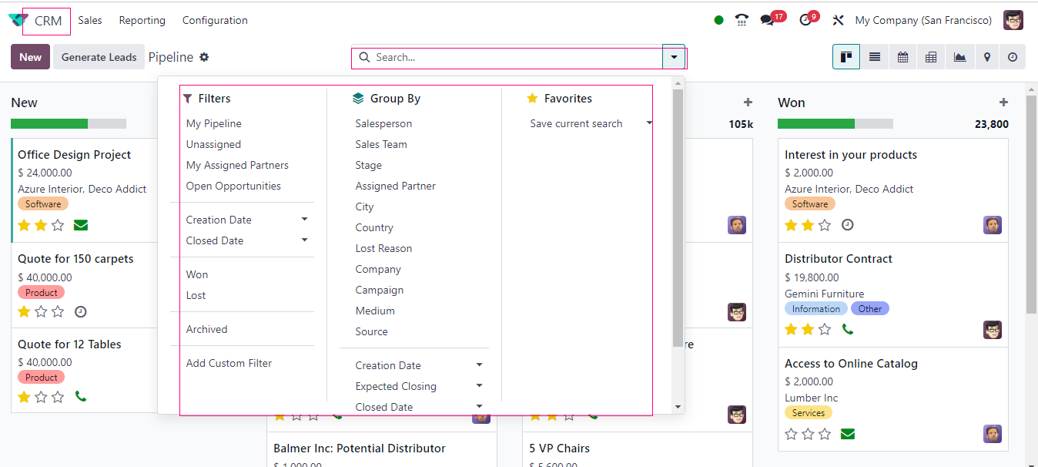
Task: Click into the Search input field
Action: (x=508, y=57)
